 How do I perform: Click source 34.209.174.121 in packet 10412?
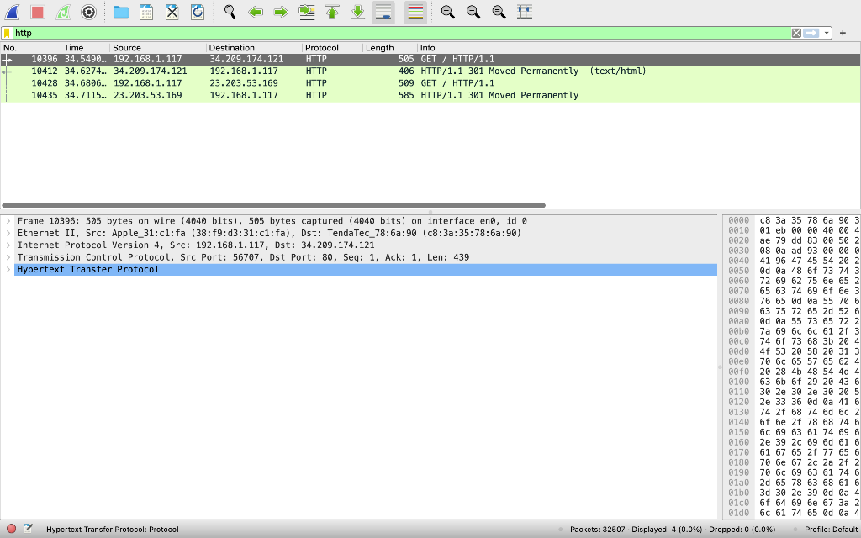click(150, 71)
